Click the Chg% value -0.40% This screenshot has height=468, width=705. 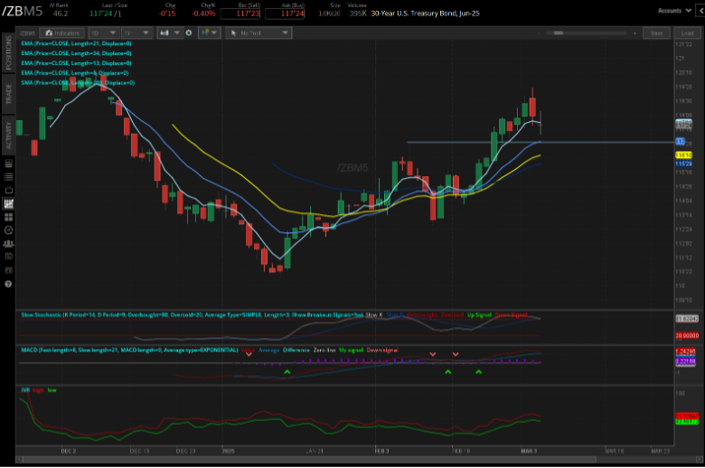(x=203, y=14)
